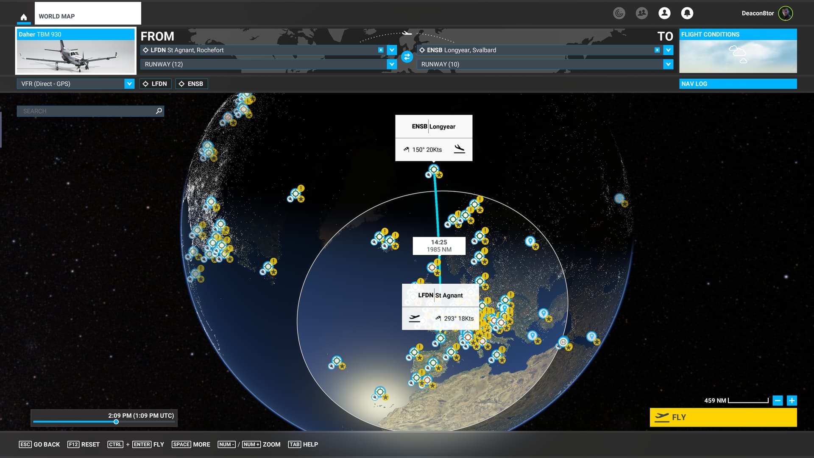
Task: Expand the departure airport dropdown
Action: pos(392,50)
